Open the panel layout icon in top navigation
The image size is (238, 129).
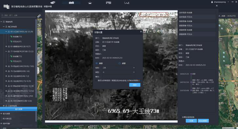pyautogui.click(x=109, y=3)
